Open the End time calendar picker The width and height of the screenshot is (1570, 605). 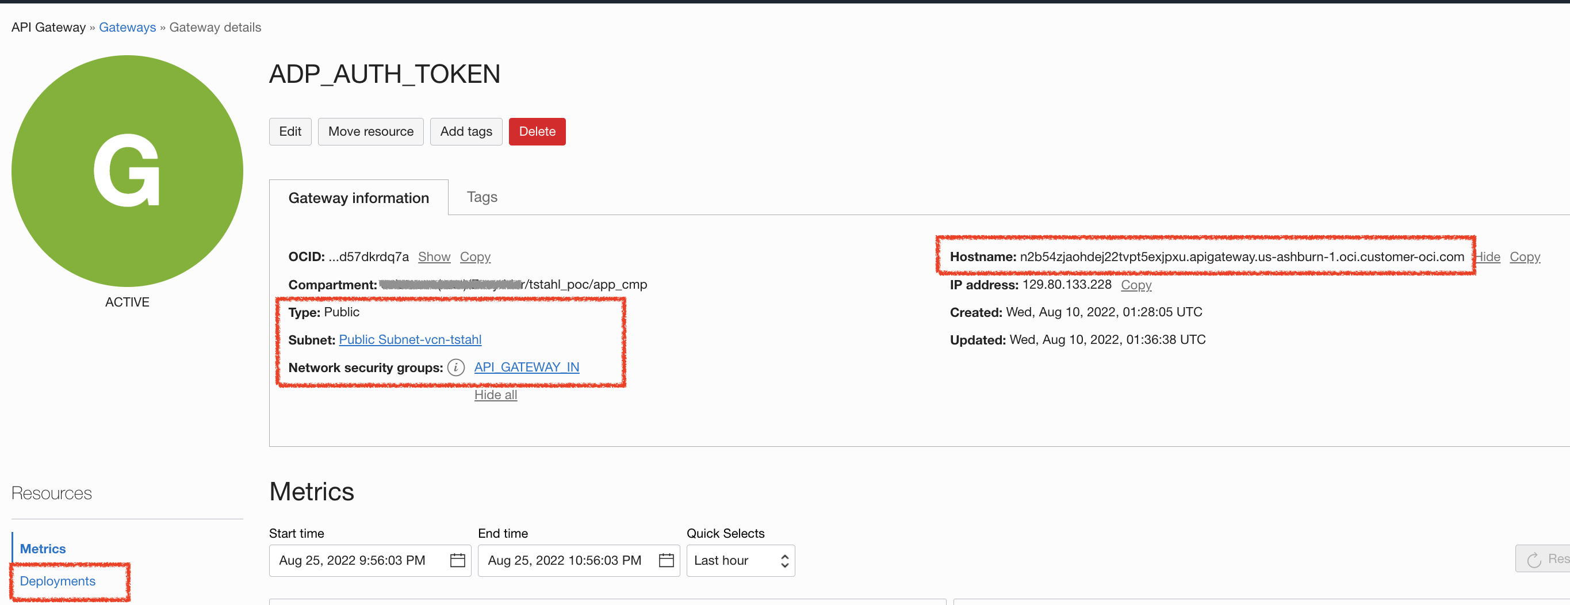[x=667, y=560]
